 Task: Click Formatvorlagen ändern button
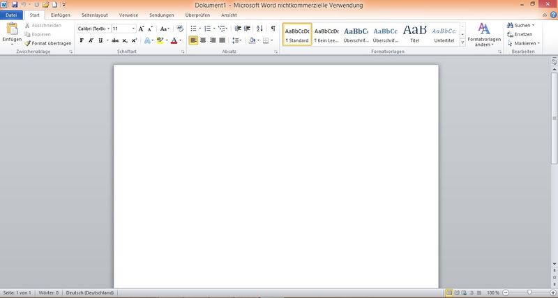click(483, 33)
